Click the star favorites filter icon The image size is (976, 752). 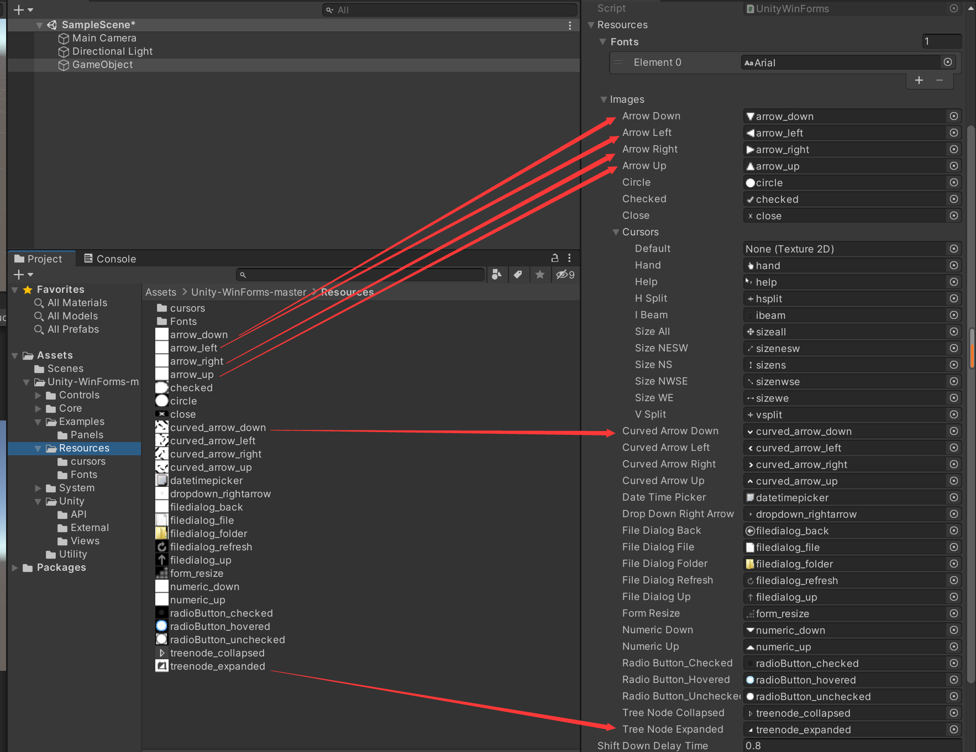tap(540, 275)
